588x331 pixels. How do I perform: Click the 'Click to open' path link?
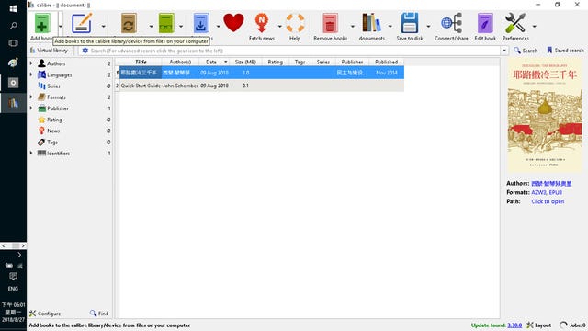(548, 201)
